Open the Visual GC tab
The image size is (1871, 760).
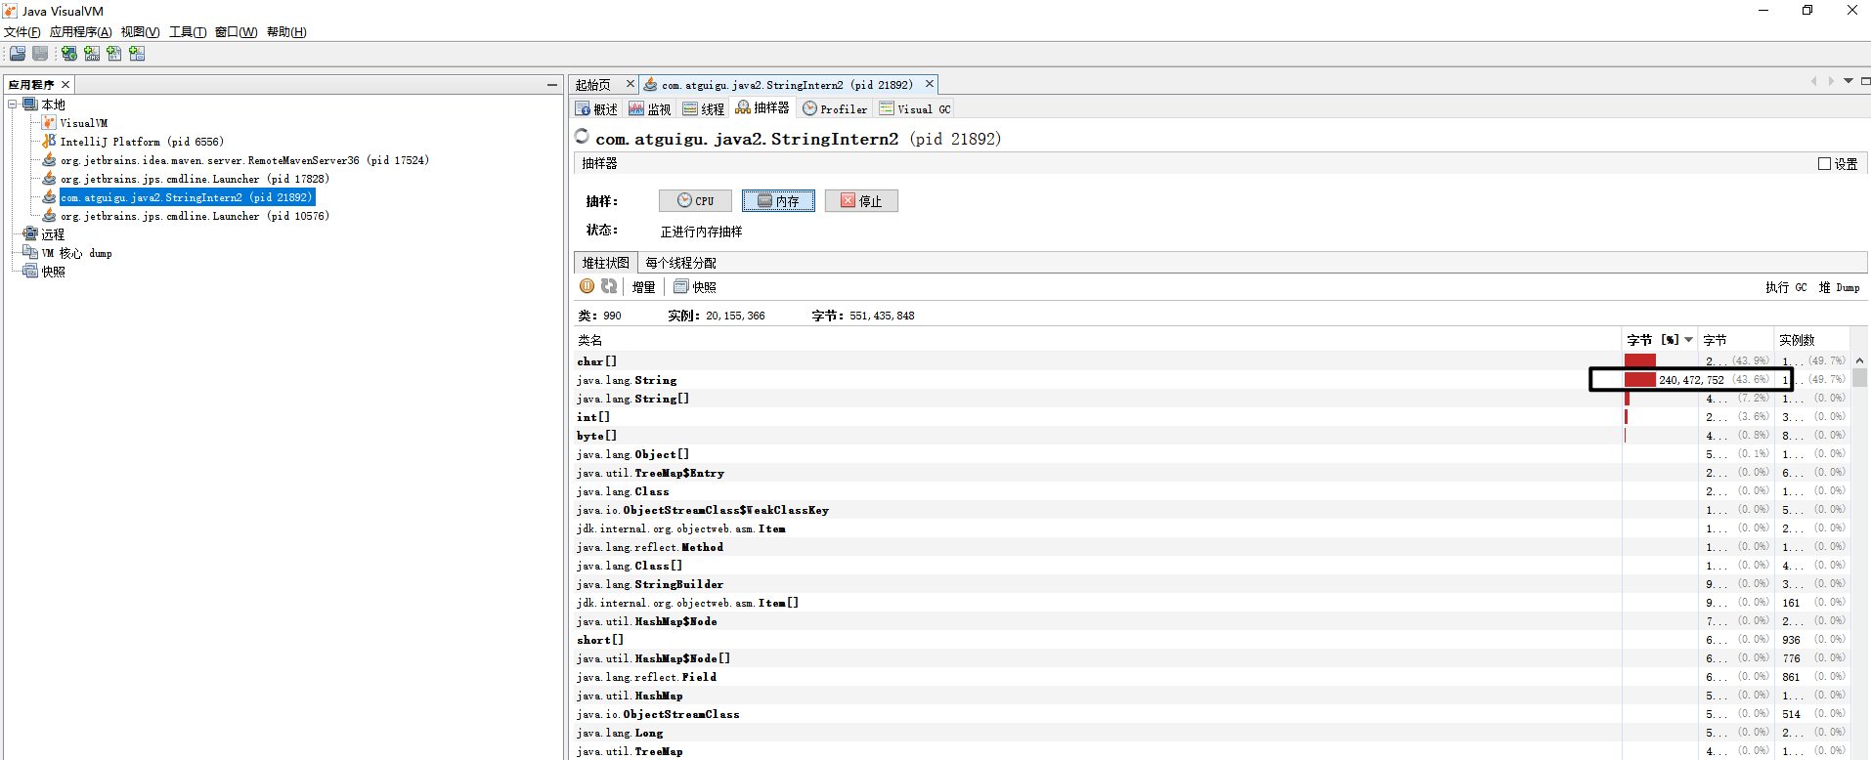915,108
